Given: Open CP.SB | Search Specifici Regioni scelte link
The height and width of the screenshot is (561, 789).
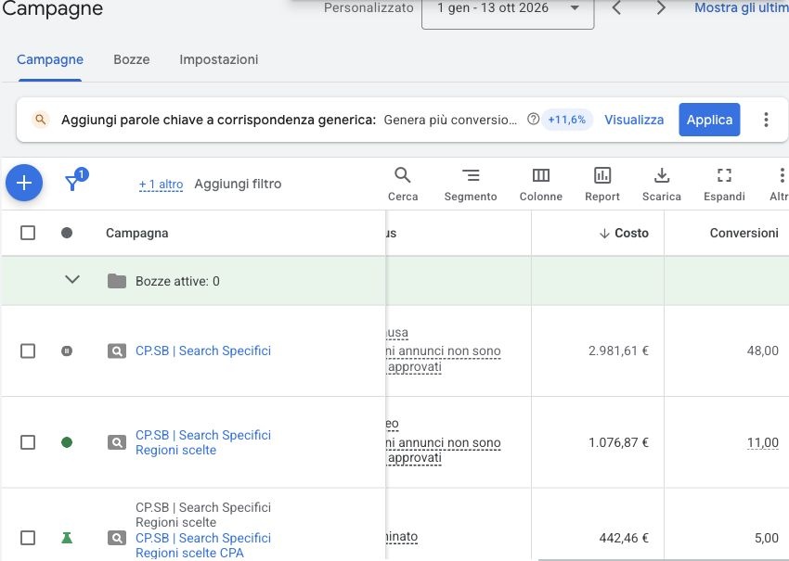Looking at the screenshot, I should click(203, 442).
